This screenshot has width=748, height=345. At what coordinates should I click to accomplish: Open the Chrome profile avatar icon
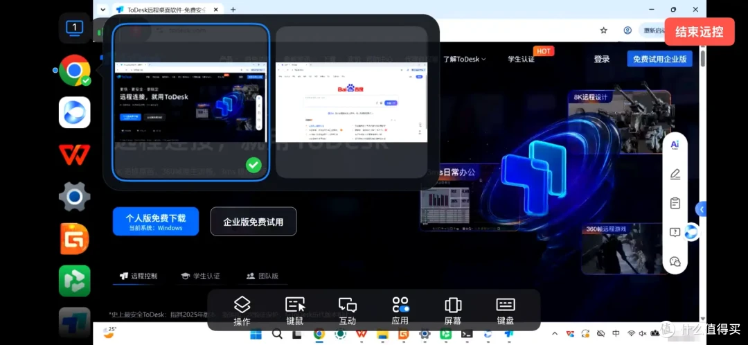tap(627, 30)
